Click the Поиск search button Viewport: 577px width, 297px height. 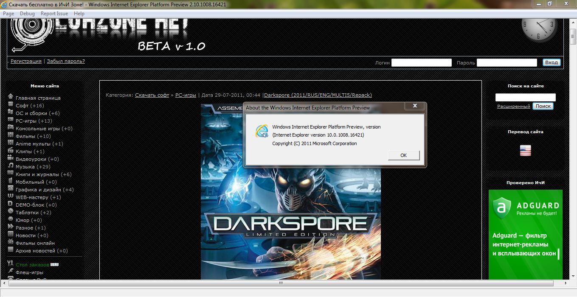[543, 106]
